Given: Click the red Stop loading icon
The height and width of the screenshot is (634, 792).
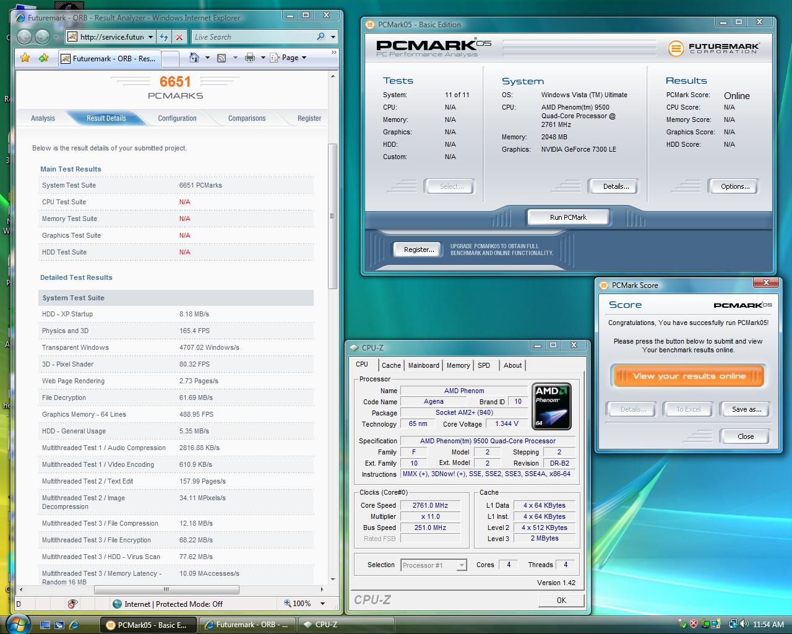Looking at the screenshot, I should pyautogui.click(x=179, y=37).
